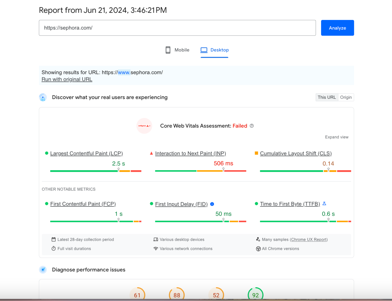
Task: Open the Chrome UX Report link
Action: (x=309, y=239)
